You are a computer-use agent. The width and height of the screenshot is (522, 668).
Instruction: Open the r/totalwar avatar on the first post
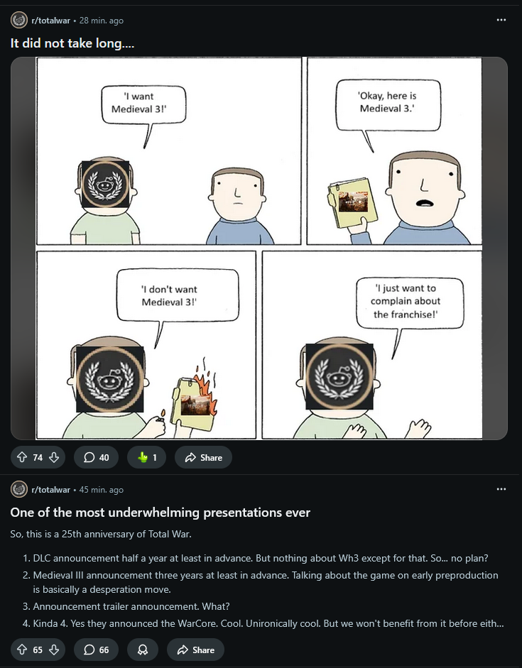tap(19, 20)
